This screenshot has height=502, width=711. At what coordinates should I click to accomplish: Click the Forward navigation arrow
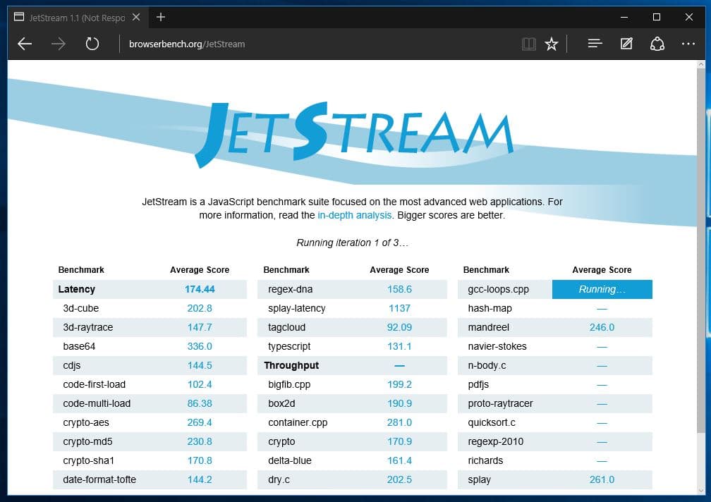click(x=59, y=44)
